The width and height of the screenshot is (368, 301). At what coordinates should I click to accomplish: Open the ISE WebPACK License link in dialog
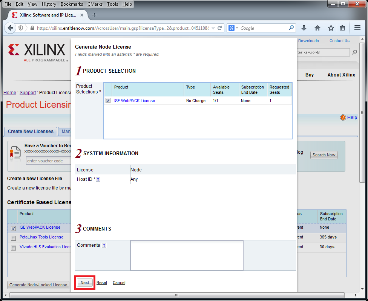pyautogui.click(x=135, y=101)
